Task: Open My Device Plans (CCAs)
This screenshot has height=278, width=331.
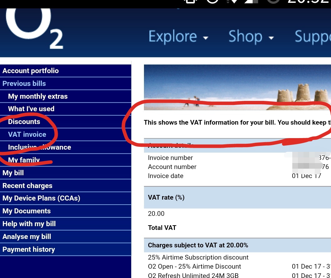Action: click(x=41, y=198)
